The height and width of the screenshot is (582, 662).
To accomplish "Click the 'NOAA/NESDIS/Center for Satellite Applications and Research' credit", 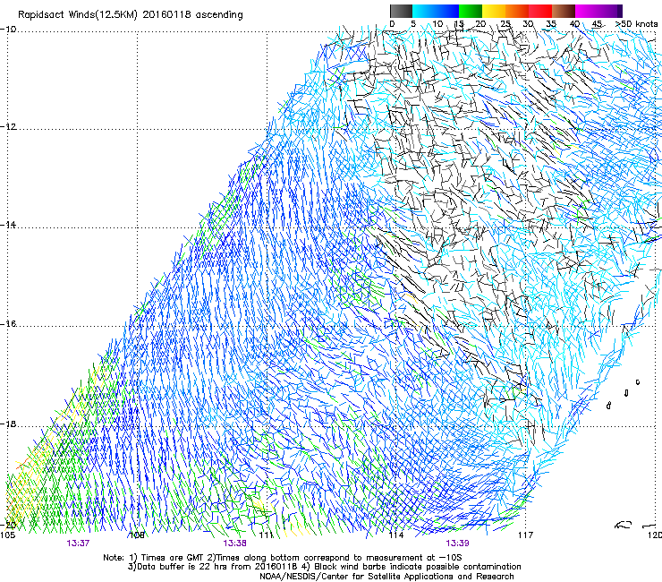I will (386, 577).
